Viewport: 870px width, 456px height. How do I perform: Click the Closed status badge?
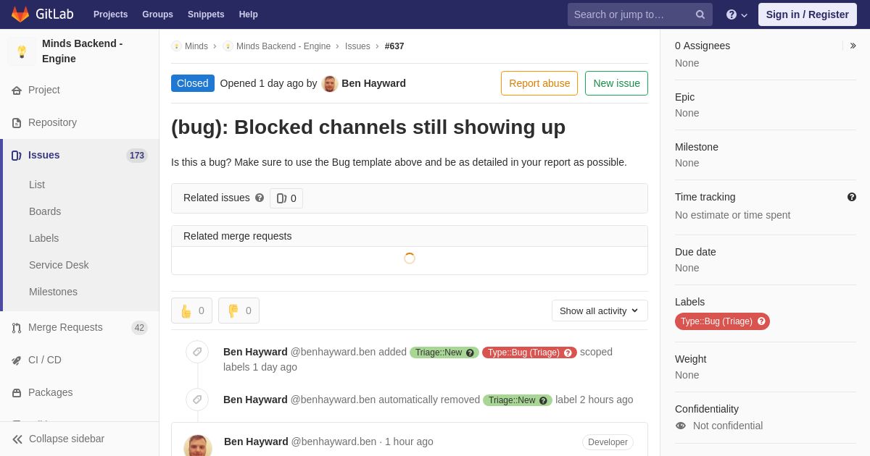click(x=193, y=83)
